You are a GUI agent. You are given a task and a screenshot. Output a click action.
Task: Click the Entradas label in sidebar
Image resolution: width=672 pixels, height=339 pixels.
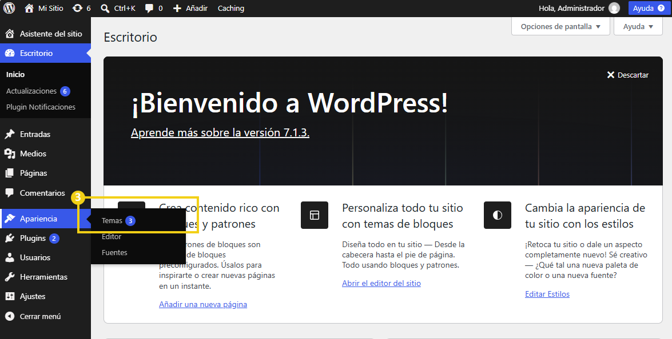(35, 134)
